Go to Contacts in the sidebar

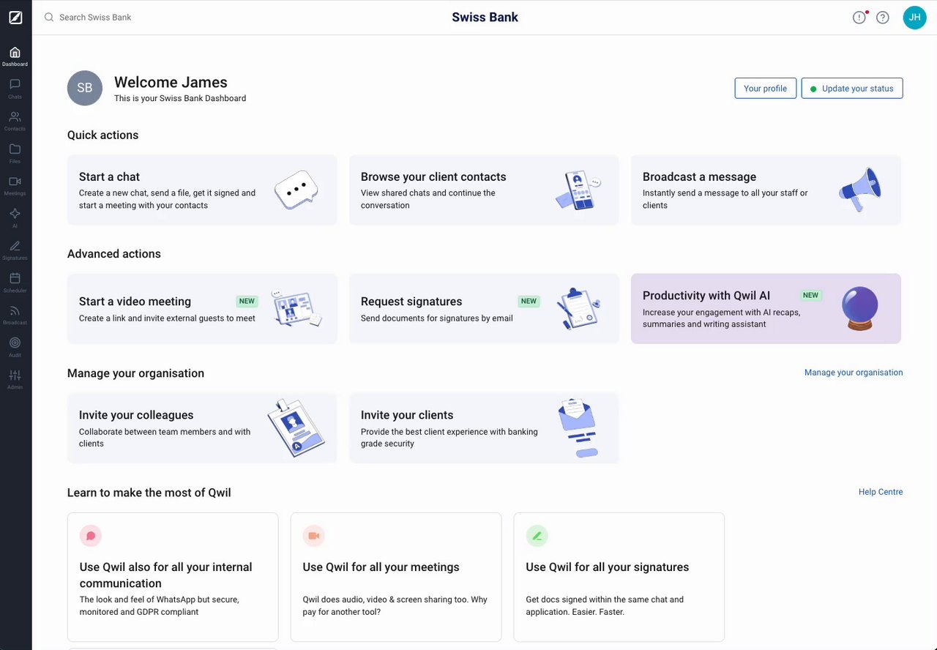click(x=15, y=120)
